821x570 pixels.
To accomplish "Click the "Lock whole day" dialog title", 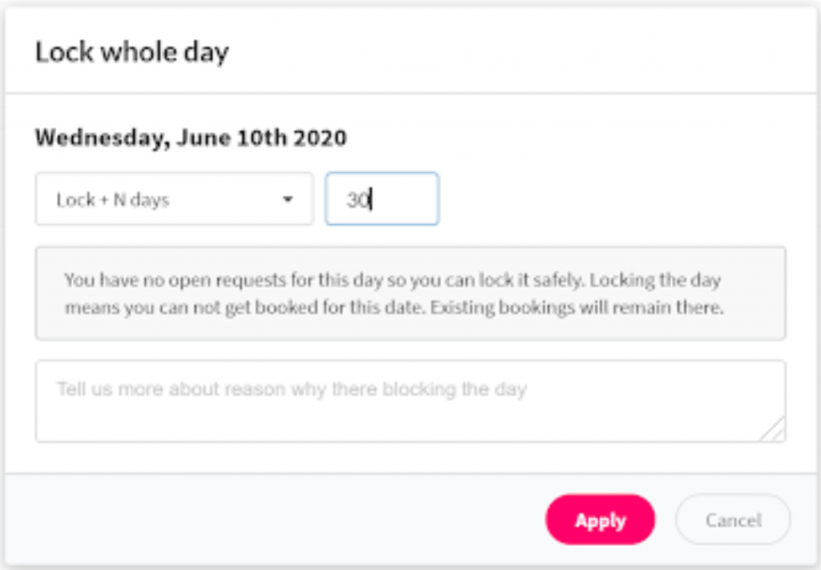I will click(x=131, y=52).
